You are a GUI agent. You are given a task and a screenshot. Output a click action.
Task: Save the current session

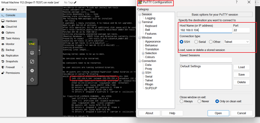point(242,75)
